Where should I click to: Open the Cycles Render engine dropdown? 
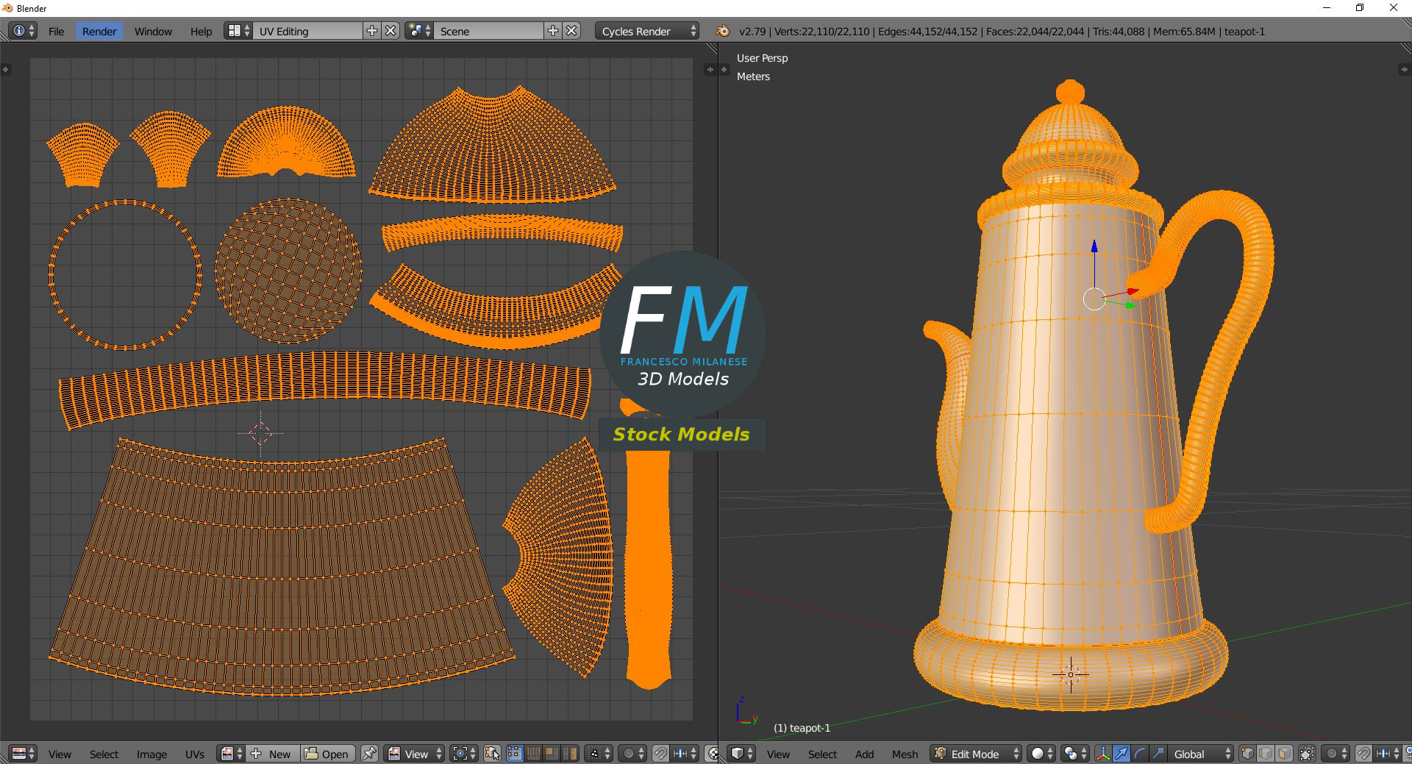click(647, 31)
